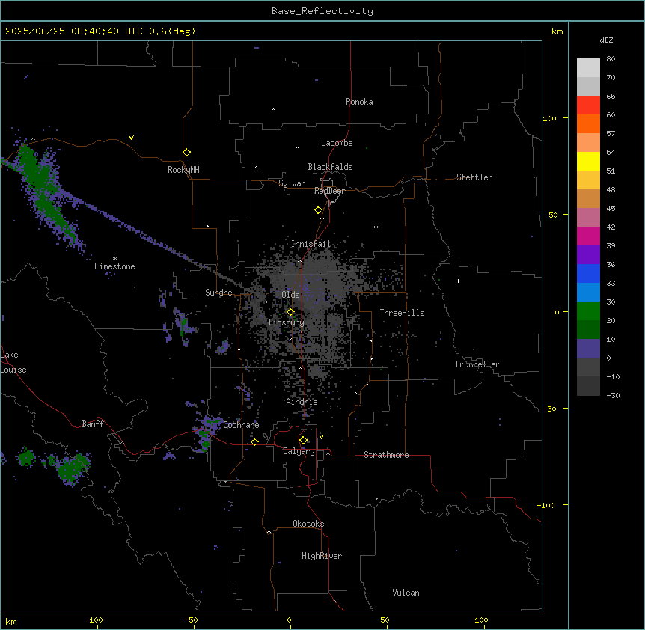Click the 30 value on the dBZ legend
645x630 pixels.
pyautogui.click(x=611, y=302)
